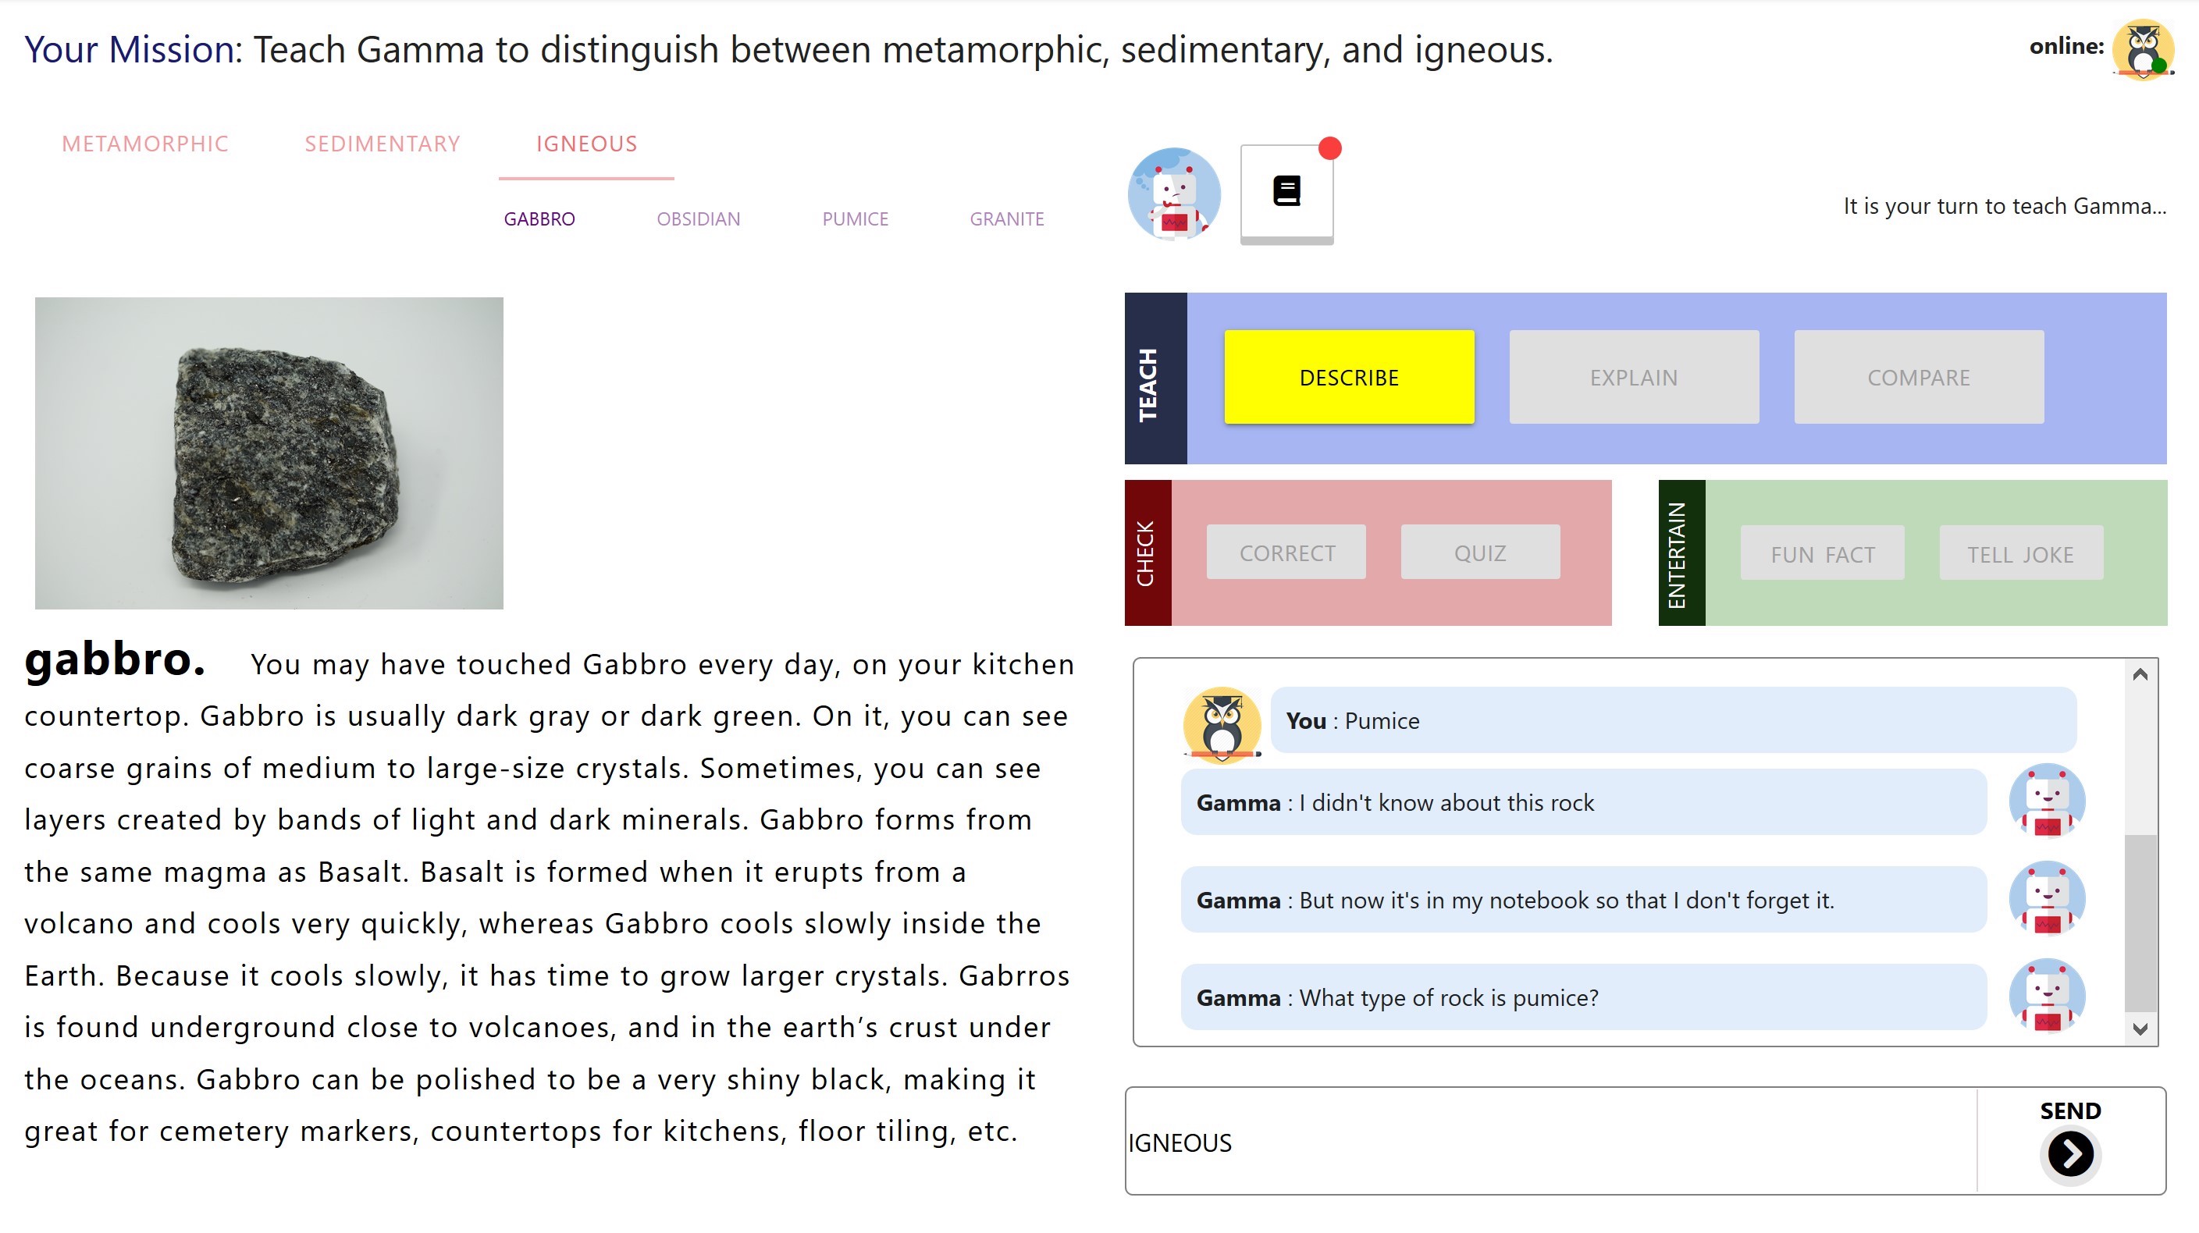2199x1233 pixels.
Task: Click the red notification dot on notebook
Action: tap(1329, 148)
